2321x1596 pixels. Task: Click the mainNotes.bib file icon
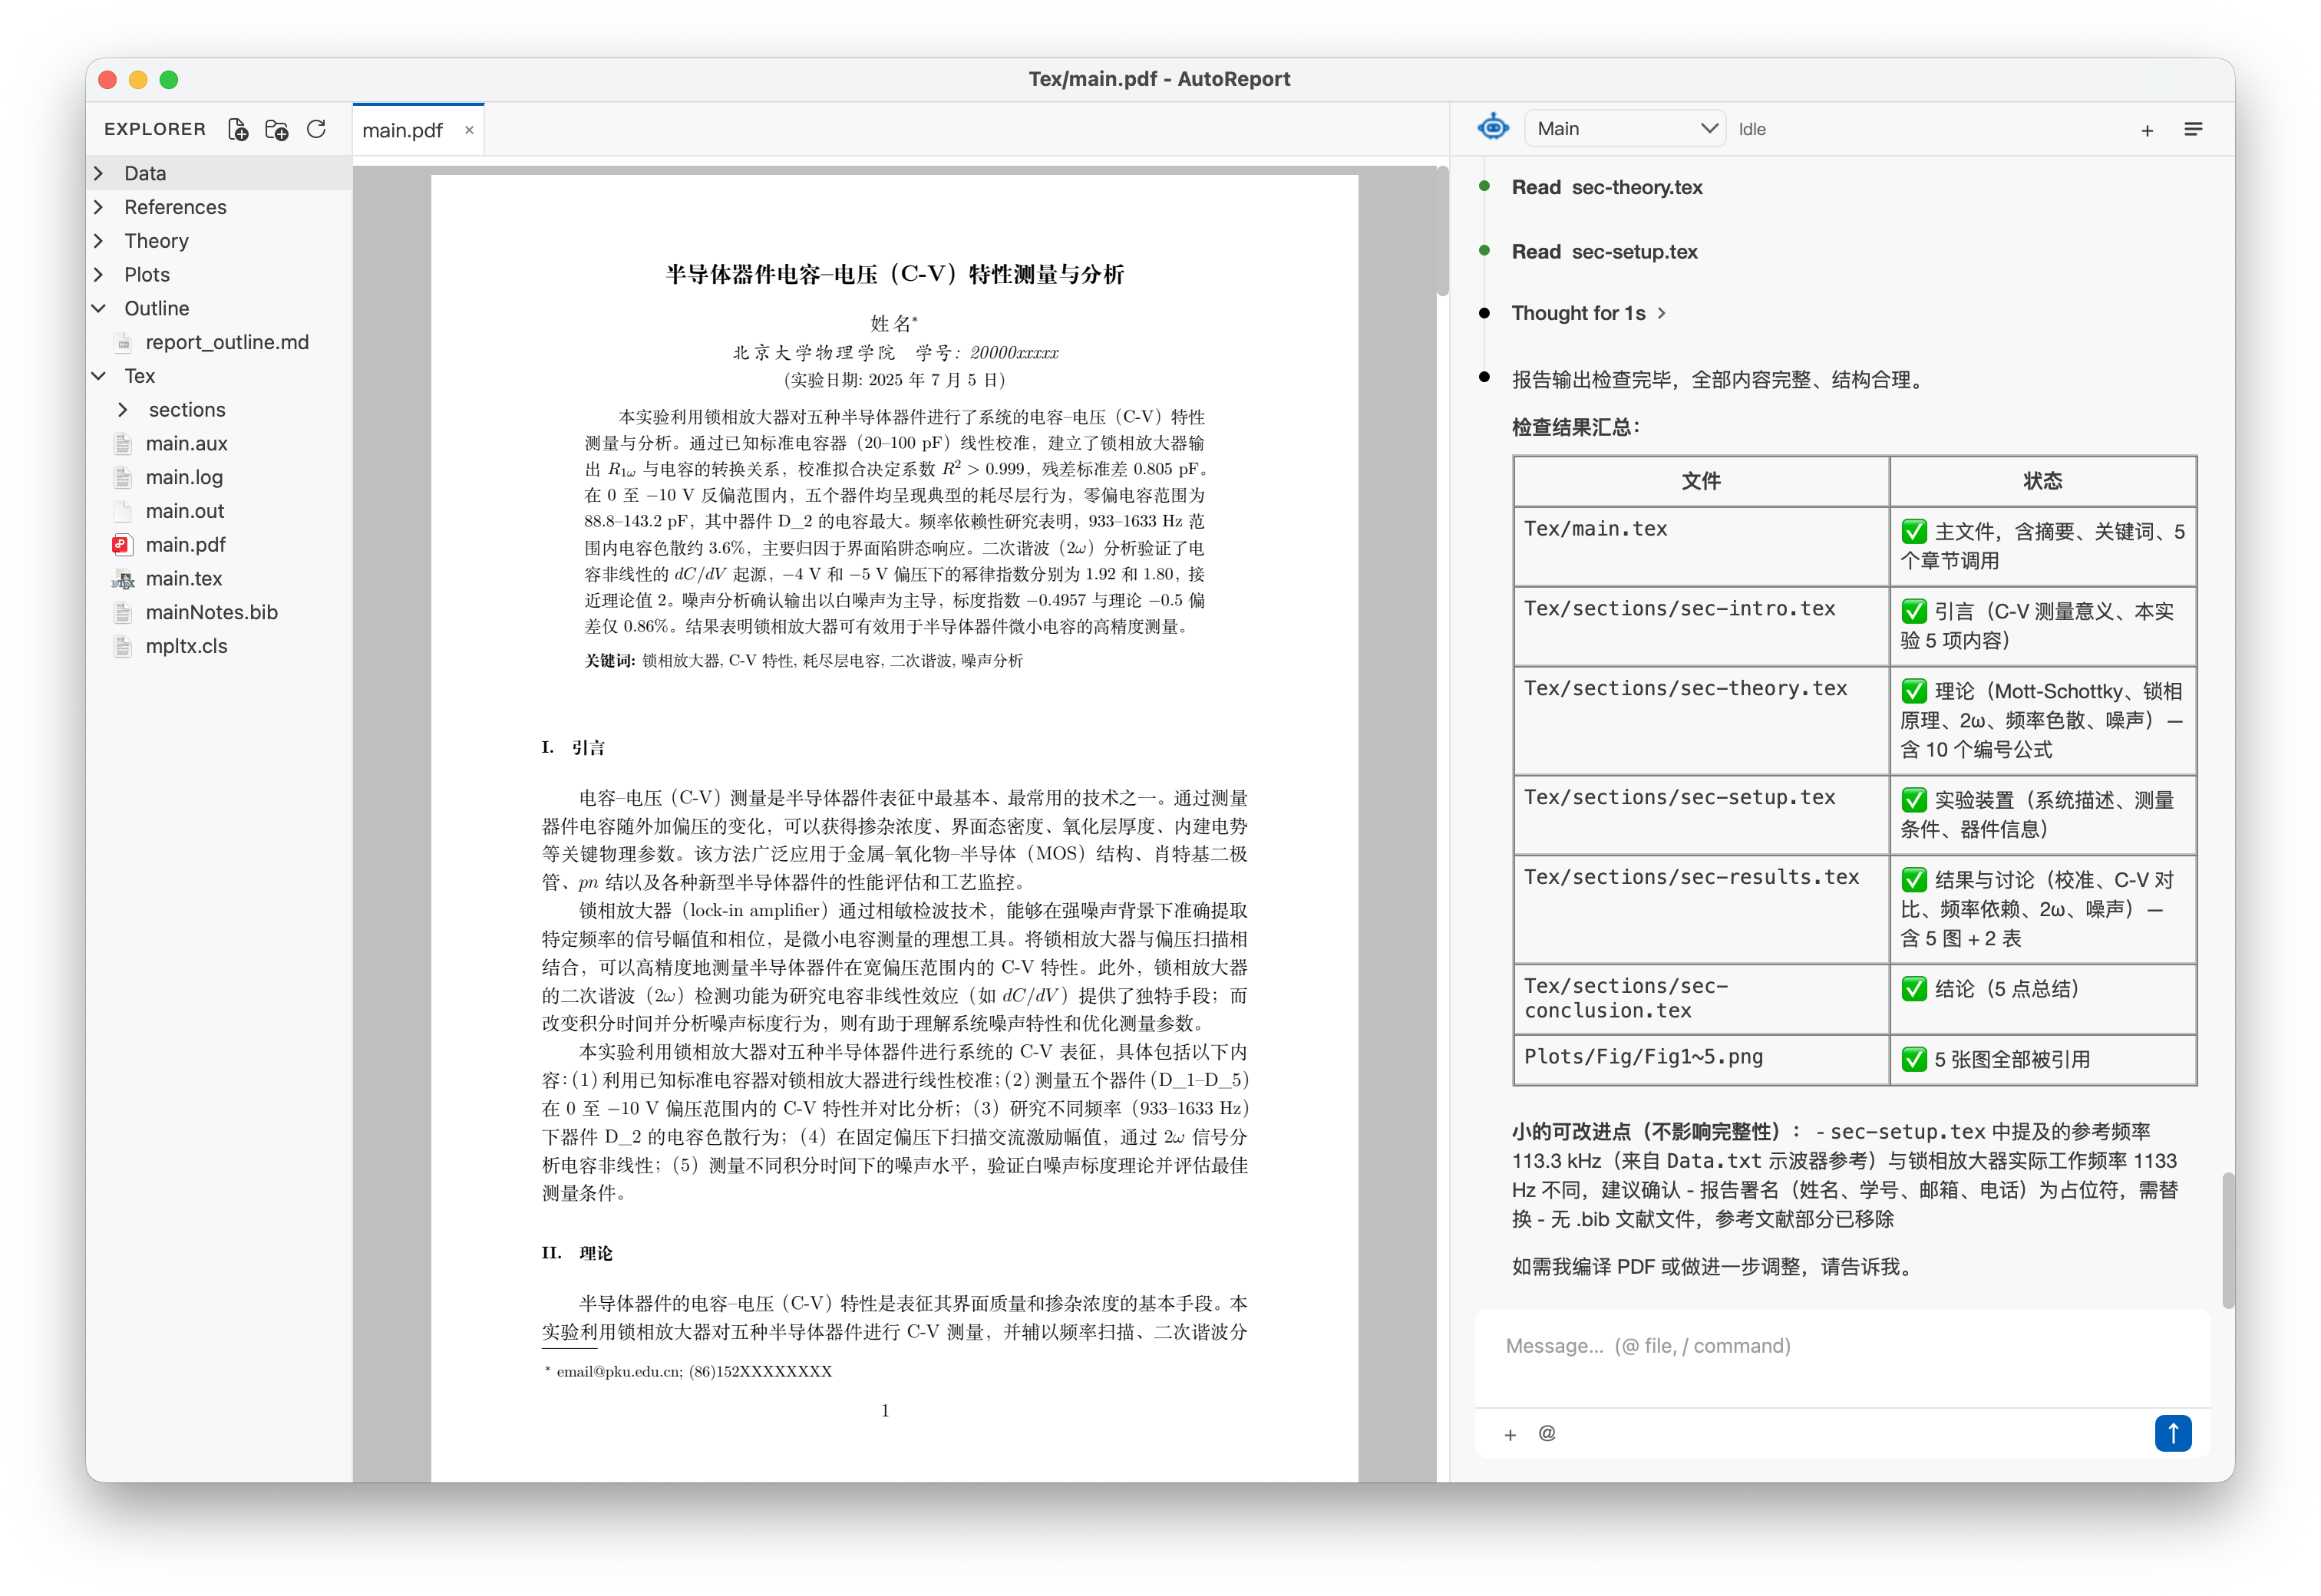[122, 613]
